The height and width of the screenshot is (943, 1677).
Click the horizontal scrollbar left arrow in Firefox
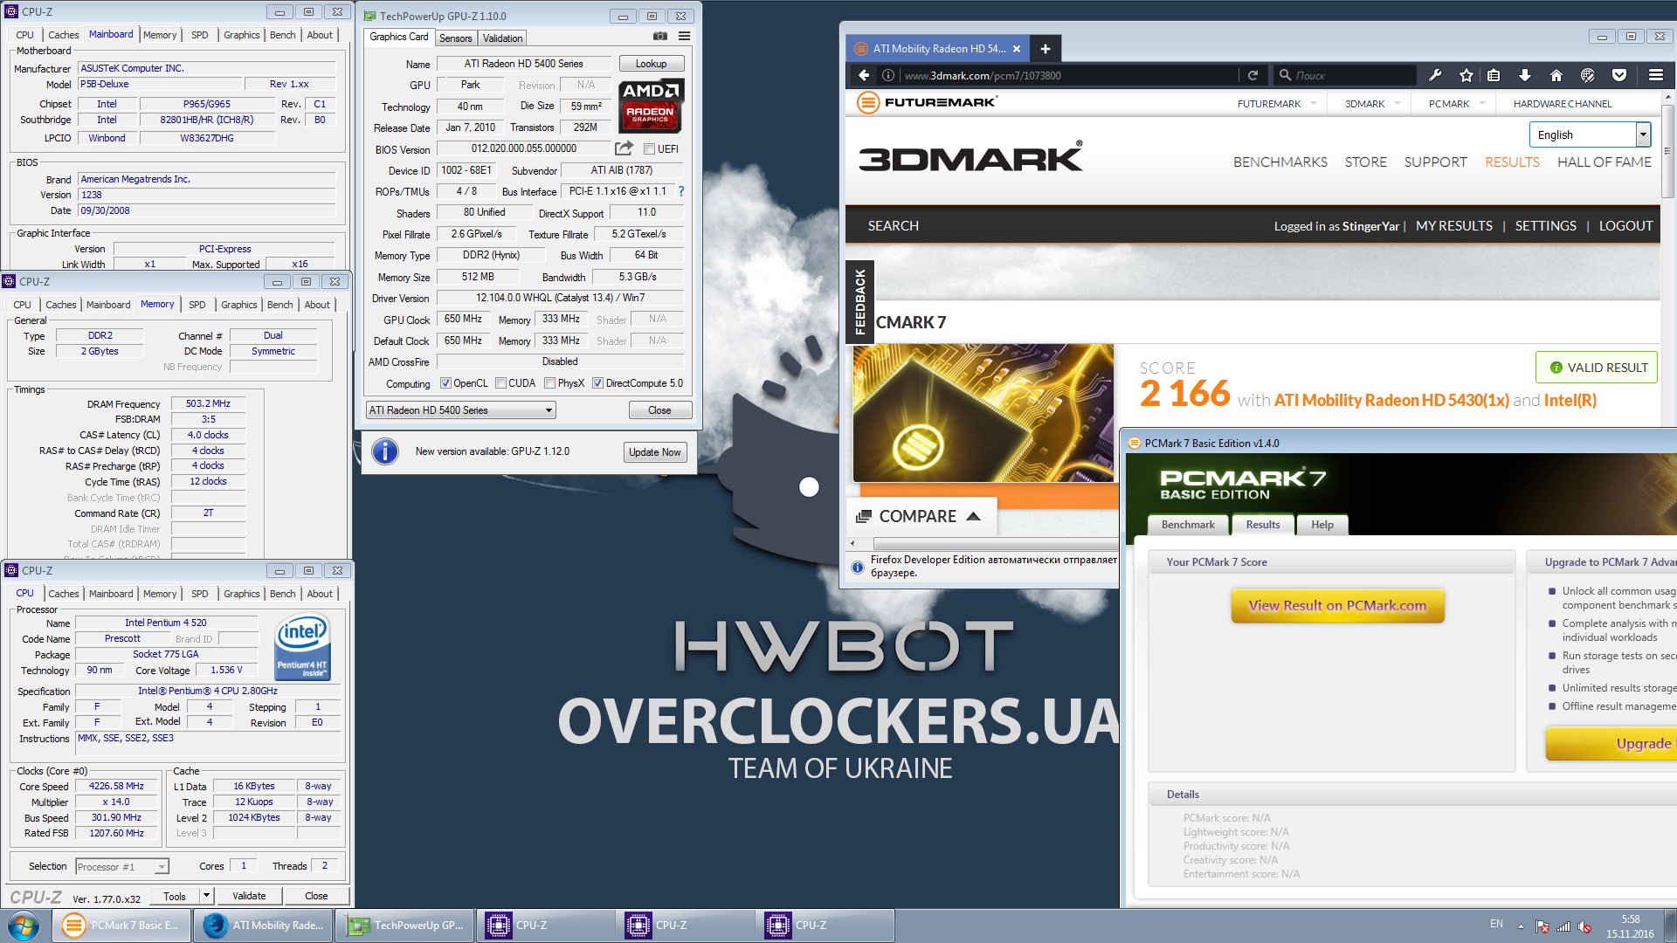(852, 543)
